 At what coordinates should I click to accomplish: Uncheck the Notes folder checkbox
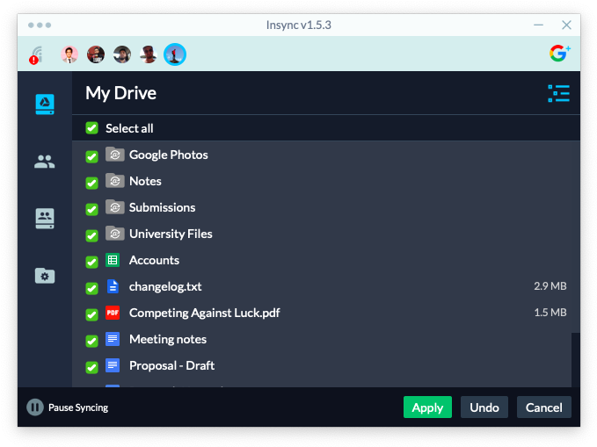pos(91,183)
